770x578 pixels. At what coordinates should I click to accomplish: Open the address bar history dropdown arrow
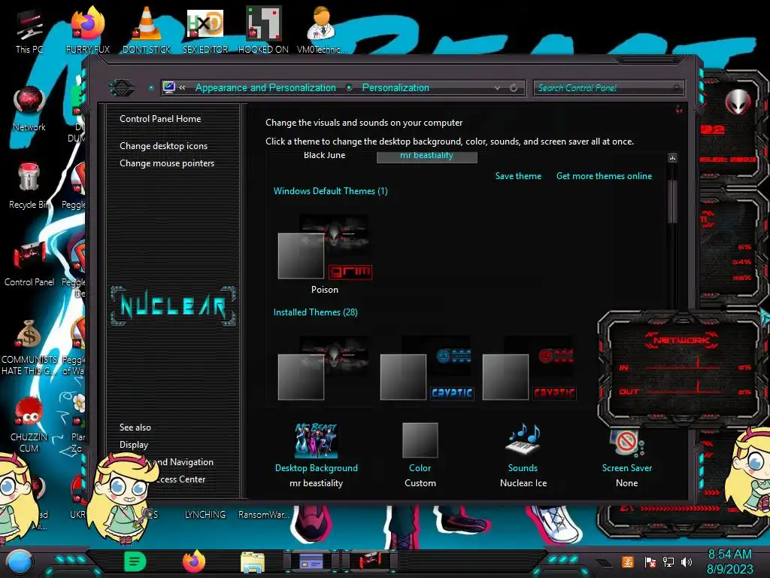[498, 88]
